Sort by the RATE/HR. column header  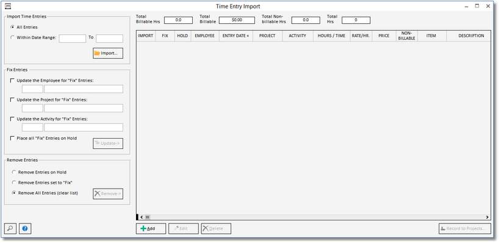361,35
